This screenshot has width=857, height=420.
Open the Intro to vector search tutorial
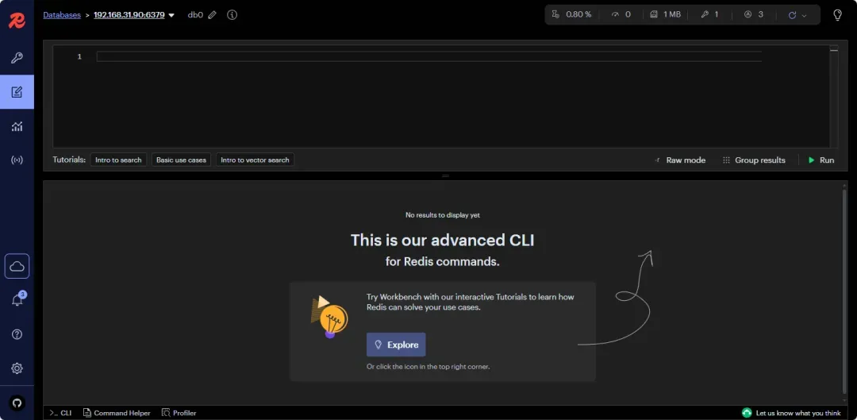click(x=255, y=160)
